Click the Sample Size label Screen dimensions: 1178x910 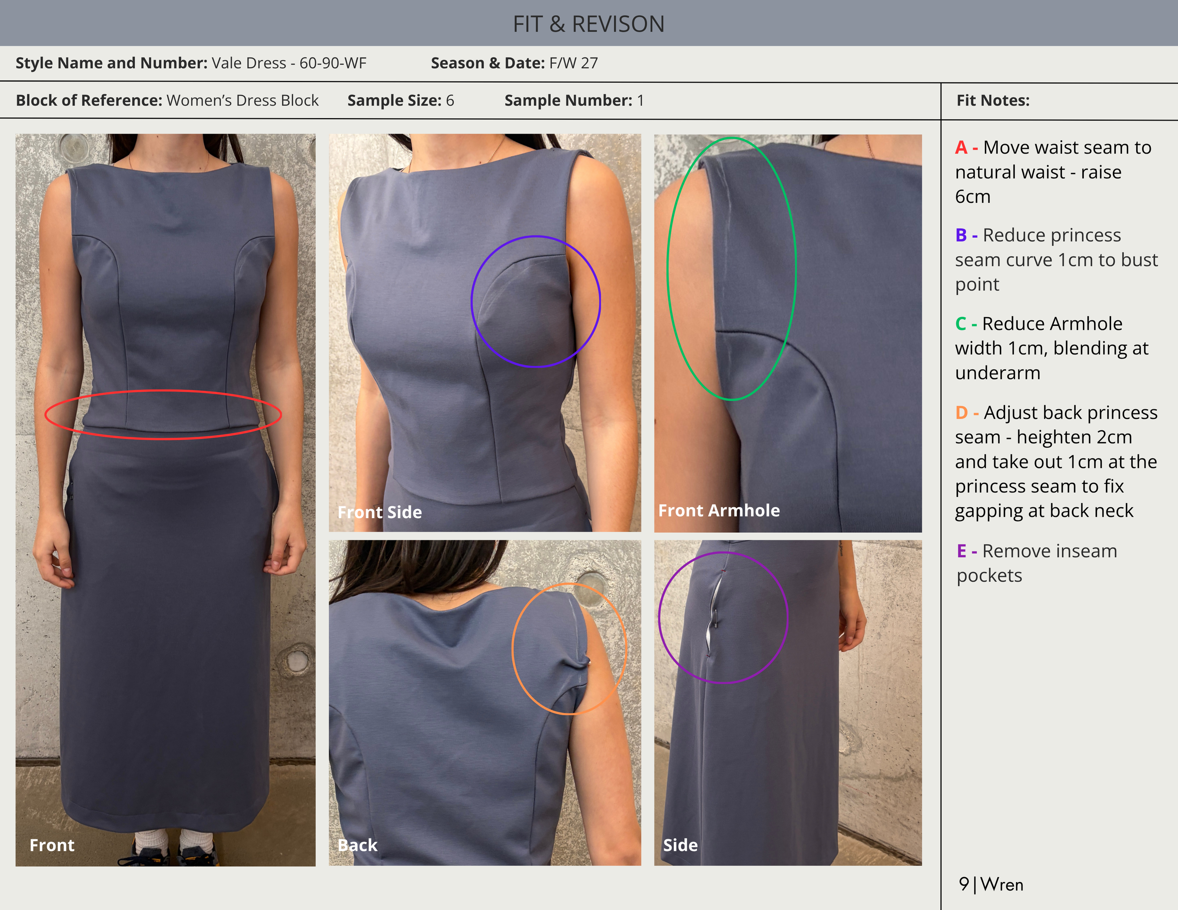coord(394,101)
